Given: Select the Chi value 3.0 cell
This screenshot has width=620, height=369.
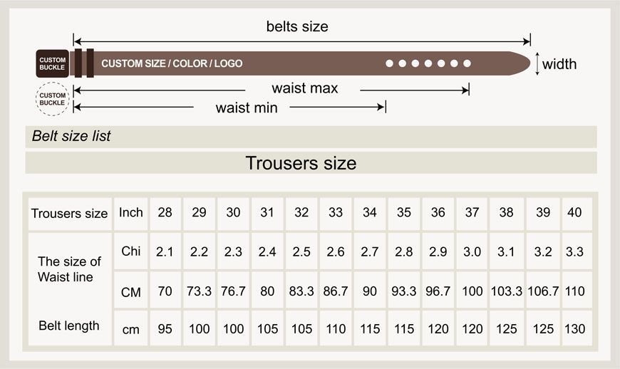Looking at the screenshot, I should (x=472, y=251).
